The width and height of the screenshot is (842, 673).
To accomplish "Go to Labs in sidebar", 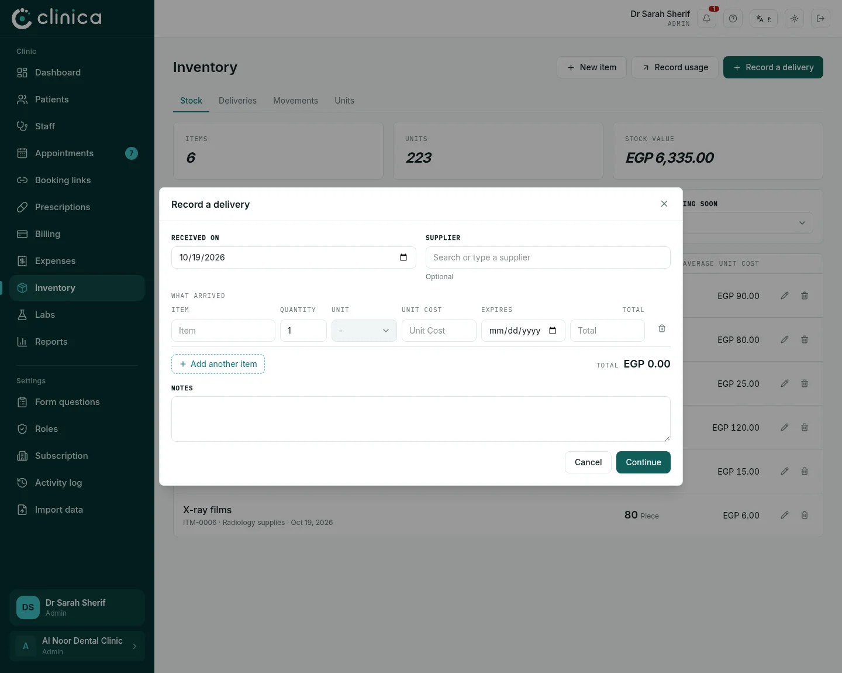I will click(x=77, y=315).
